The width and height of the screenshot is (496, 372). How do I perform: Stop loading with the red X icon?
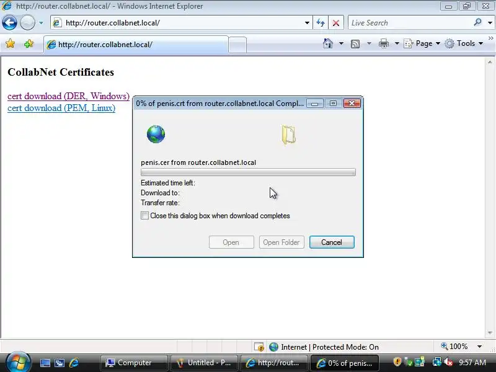[x=336, y=23]
